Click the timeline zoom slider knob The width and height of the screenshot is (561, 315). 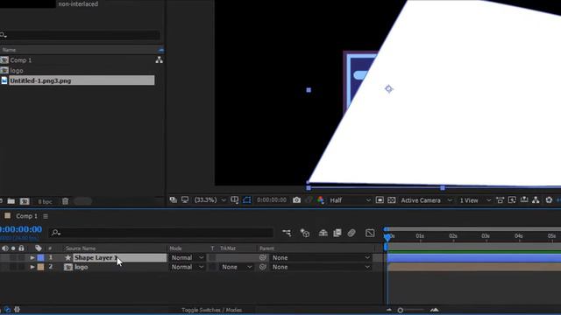point(401,311)
